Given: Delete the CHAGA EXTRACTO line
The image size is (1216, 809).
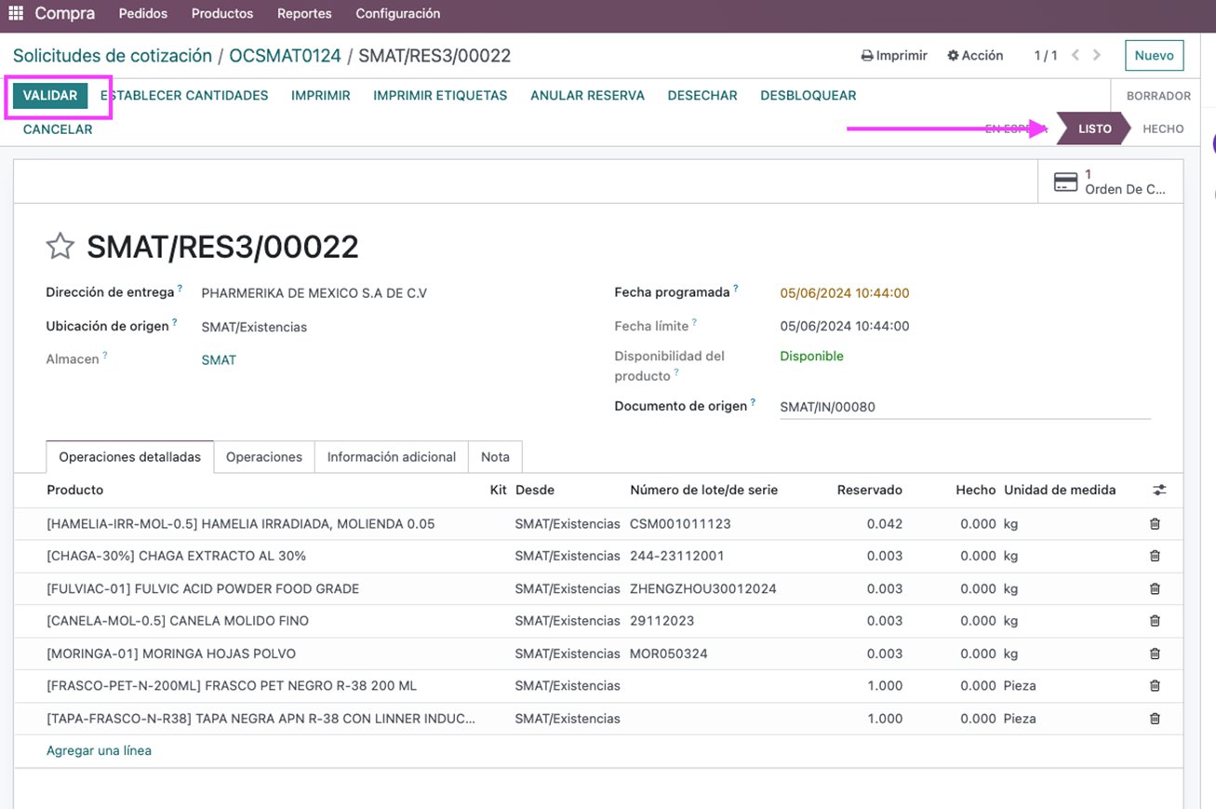Looking at the screenshot, I should [x=1155, y=556].
